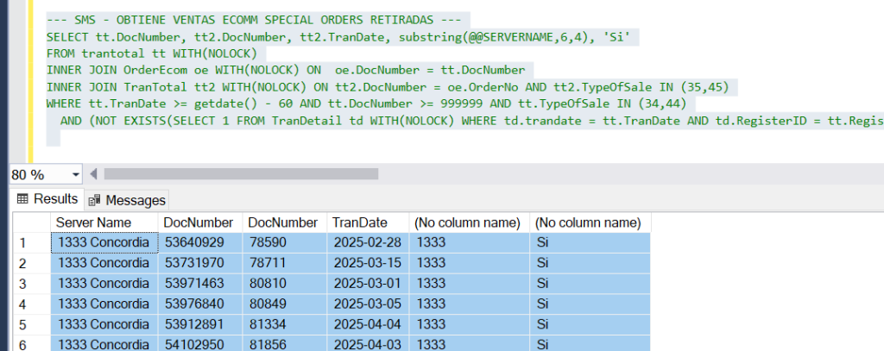
Task: Click the Si cell in row 2
Action: (x=590, y=263)
